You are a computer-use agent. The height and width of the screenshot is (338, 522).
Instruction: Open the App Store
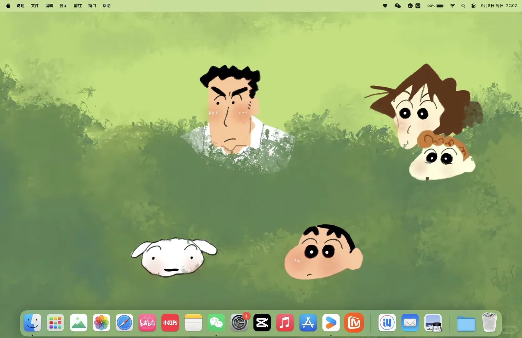308,323
